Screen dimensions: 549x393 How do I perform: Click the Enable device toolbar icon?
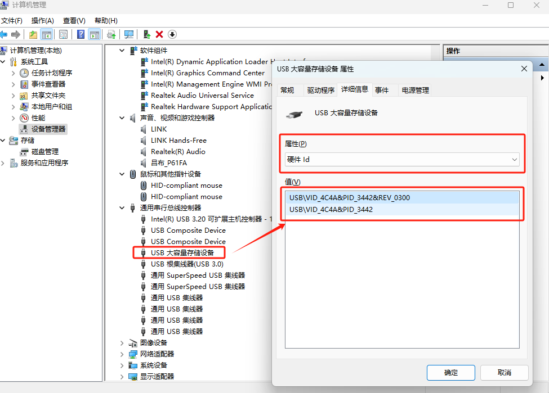pyautogui.click(x=147, y=34)
